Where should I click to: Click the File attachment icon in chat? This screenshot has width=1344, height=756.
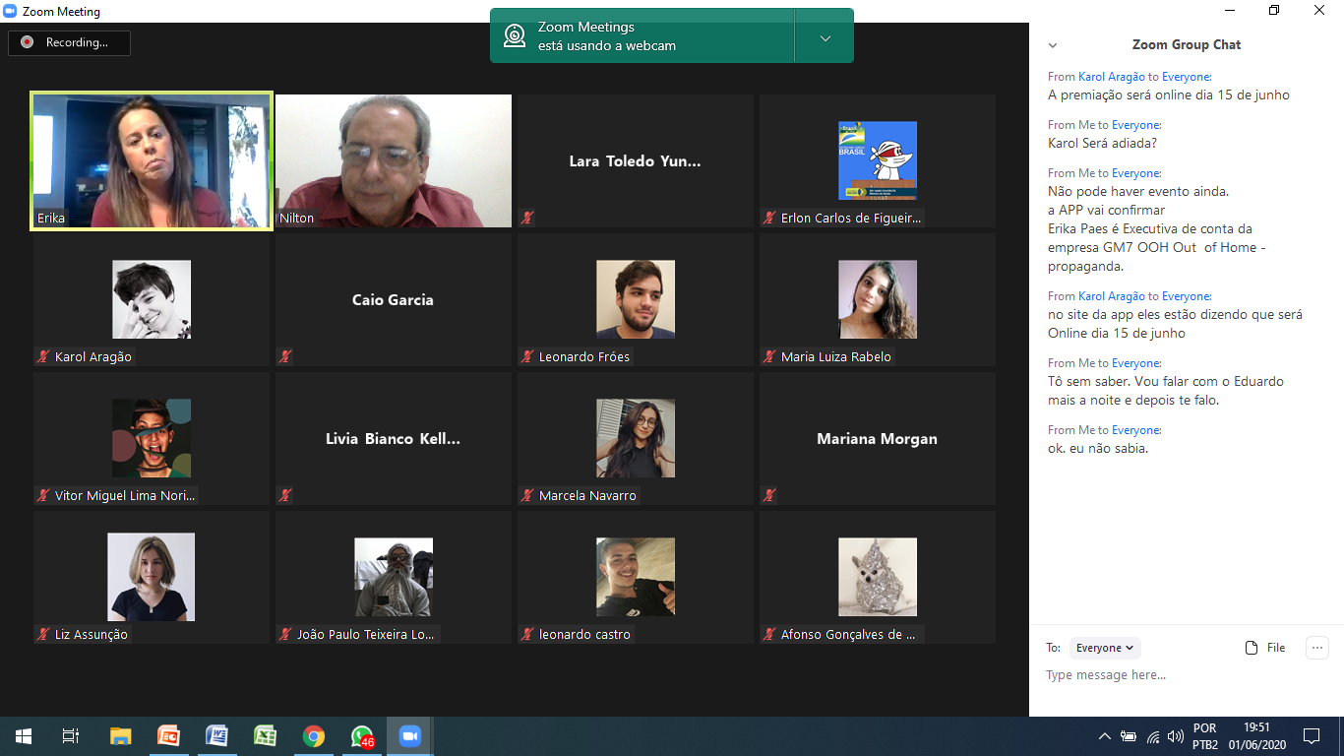tap(1252, 648)
